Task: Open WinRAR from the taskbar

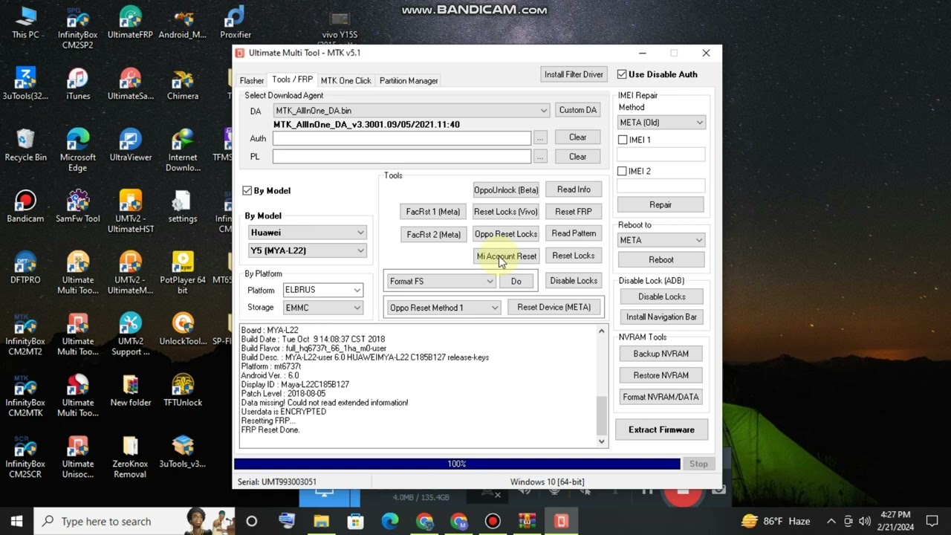Action: coord(527,521)
